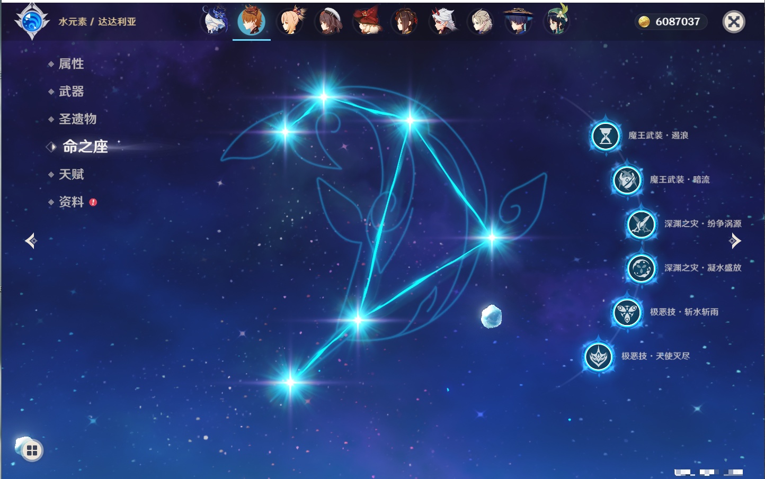The height and width of the screenshot is (479, 765).
Task: Click the lowest star node of the constellation
Action: (290, 382)
